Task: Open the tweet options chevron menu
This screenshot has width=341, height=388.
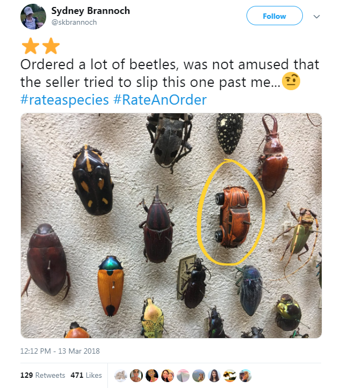Action: point(317,17)
